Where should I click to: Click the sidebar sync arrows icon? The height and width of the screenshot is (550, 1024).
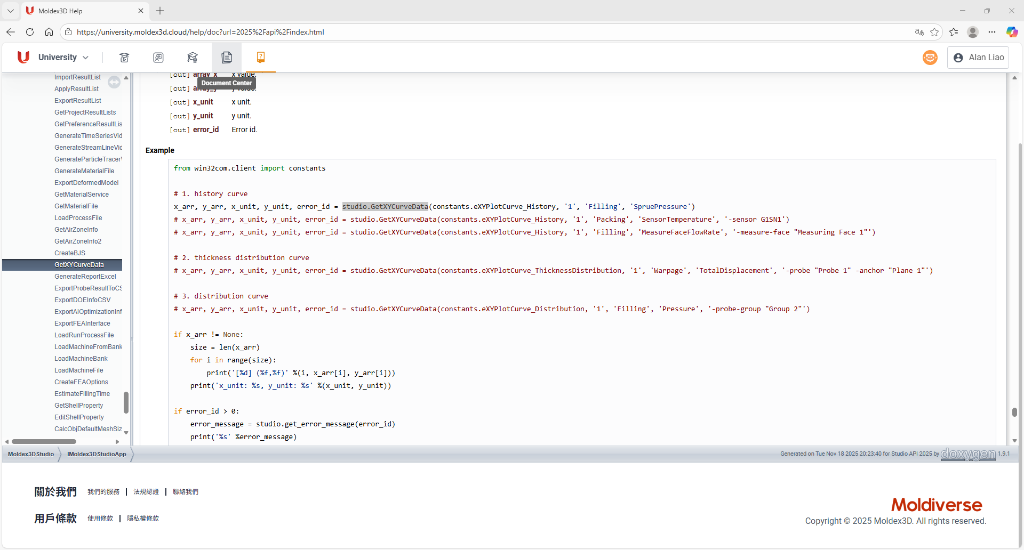coord(114,82)
